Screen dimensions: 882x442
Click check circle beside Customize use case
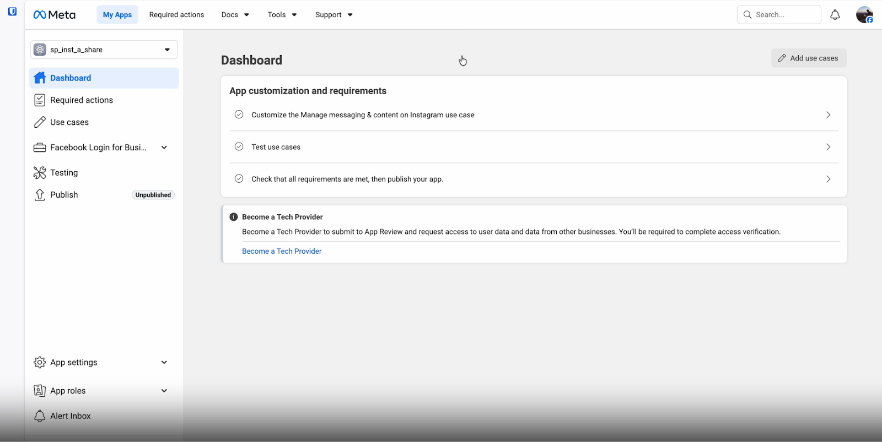(239, 114)
